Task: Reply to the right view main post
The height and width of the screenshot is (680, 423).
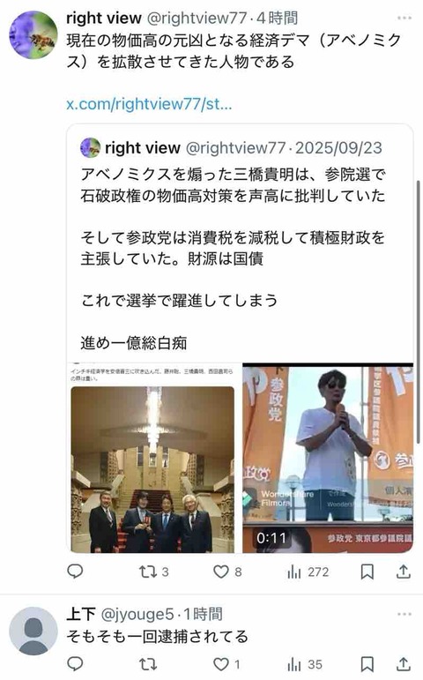Action: point(75,572)
